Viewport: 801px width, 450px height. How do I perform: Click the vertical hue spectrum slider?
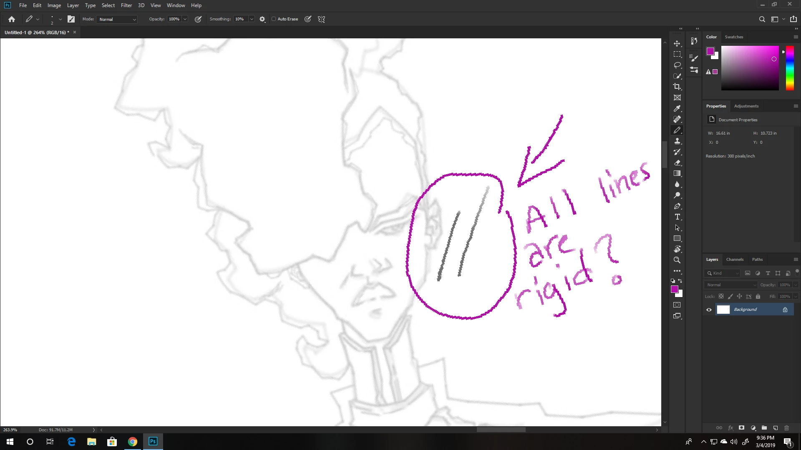[x=790, y=68]
